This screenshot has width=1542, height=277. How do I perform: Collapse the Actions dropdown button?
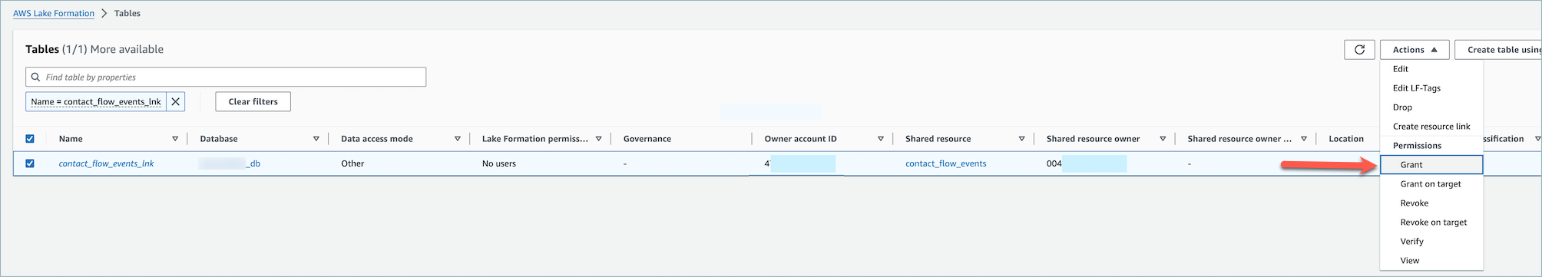tap(1415, 50)
